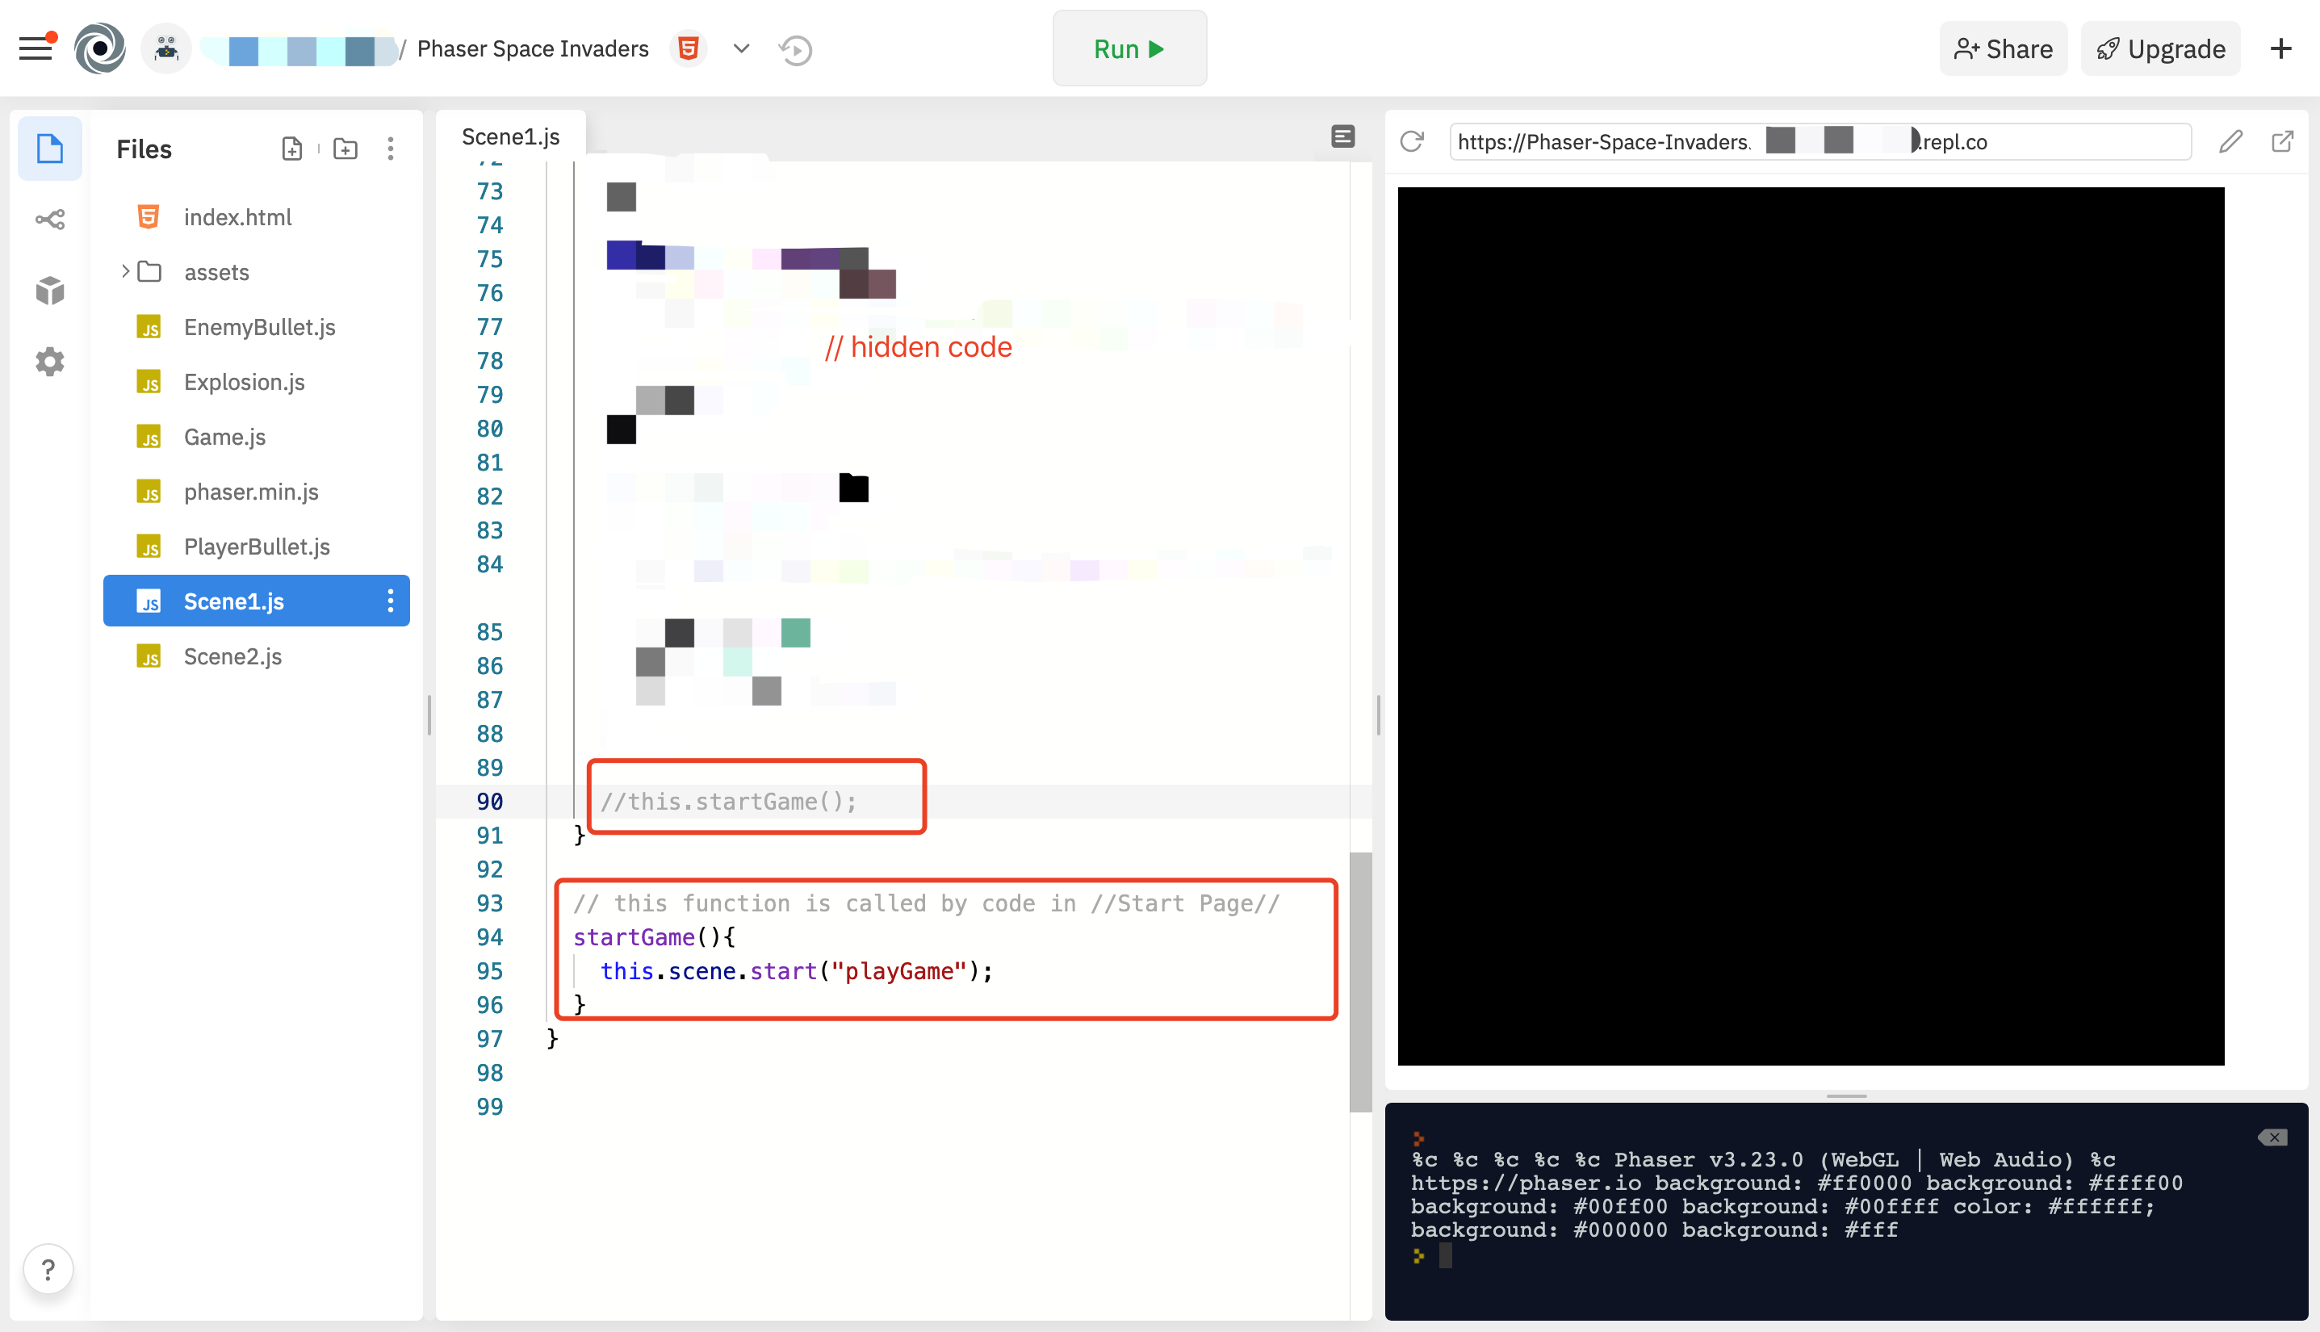Open Scene1.js file options menu
The width and height of the screenshot is (2320, 1332).
click(x=391, y=601)
